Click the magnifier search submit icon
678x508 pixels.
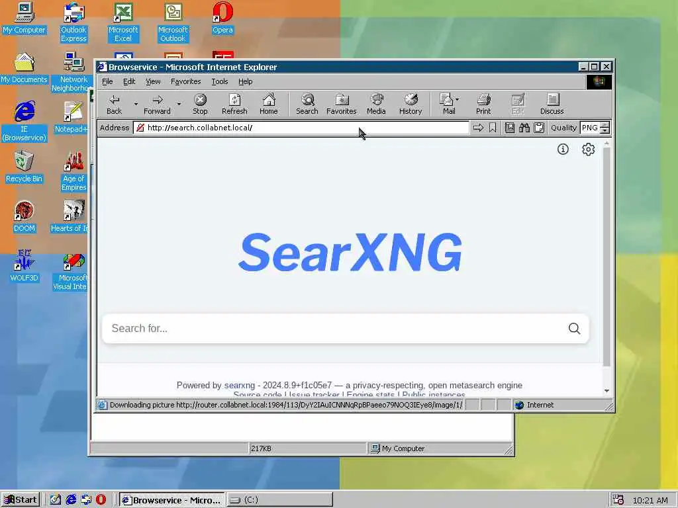[574, 328]
